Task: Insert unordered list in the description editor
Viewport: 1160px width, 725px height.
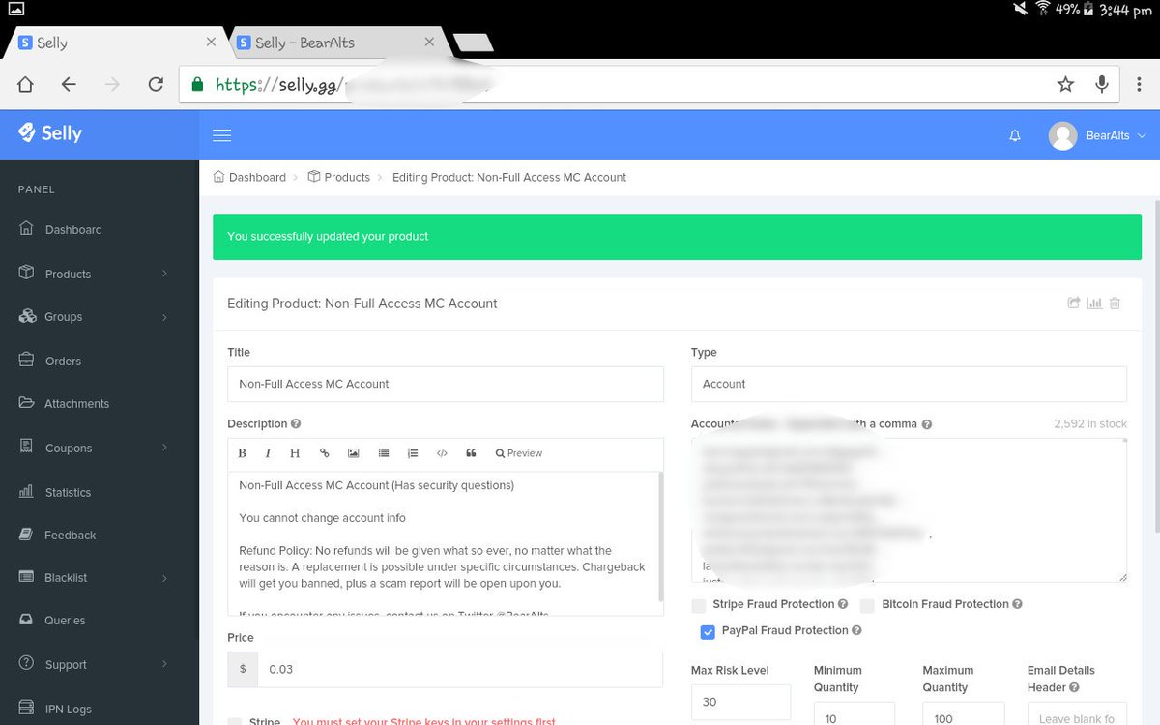Action: (x=384, y=453)
